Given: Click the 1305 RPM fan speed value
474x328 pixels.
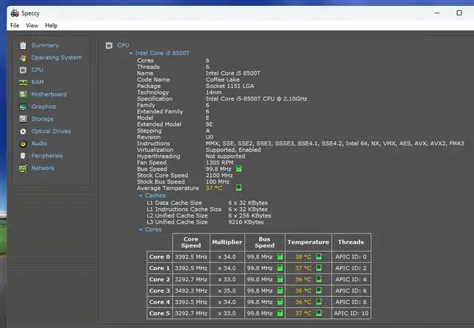Looking at the screenshot, I should (219, 163).
